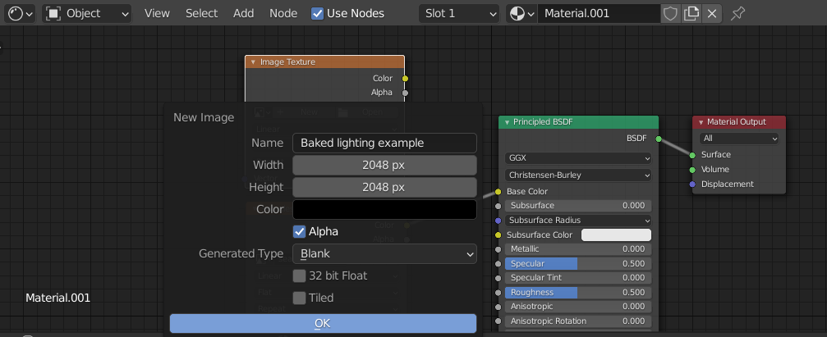Edit the Name field in New Image

pos(384,143)
